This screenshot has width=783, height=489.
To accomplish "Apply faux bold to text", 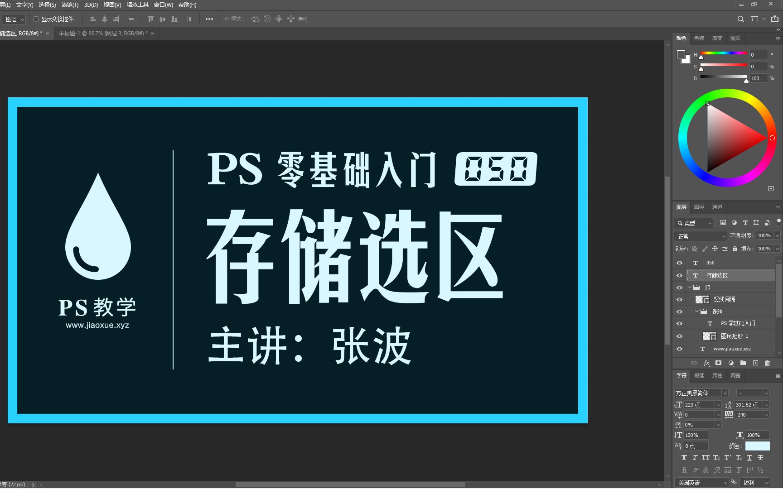I will click(684, 458).
